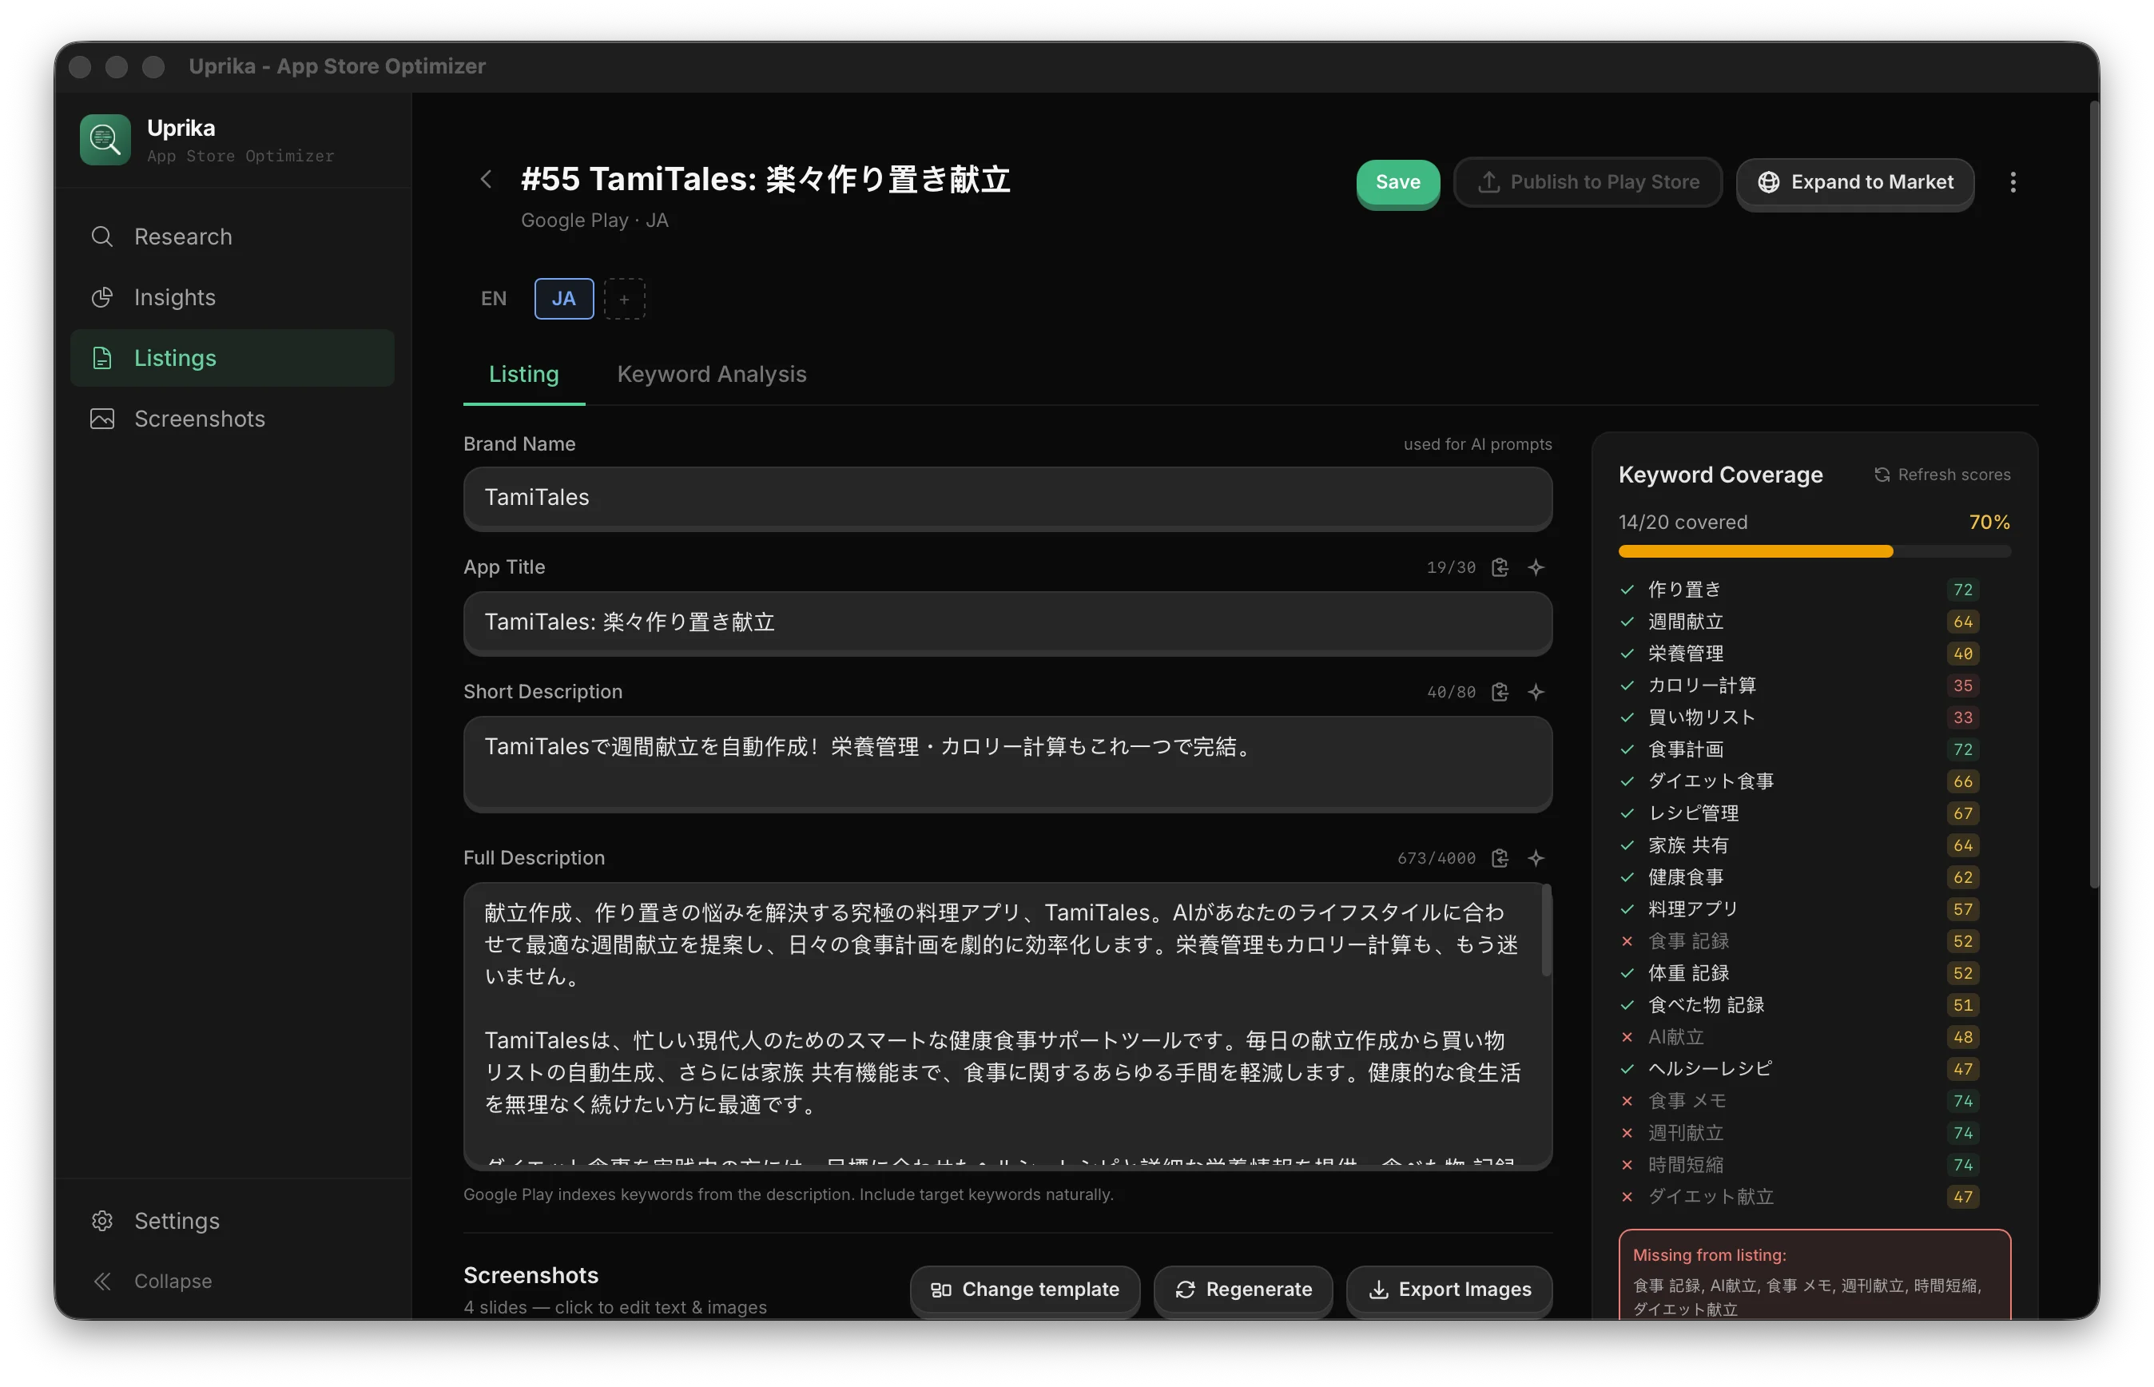Click the AI sparkle icon for App Title

pos(1536,567)
